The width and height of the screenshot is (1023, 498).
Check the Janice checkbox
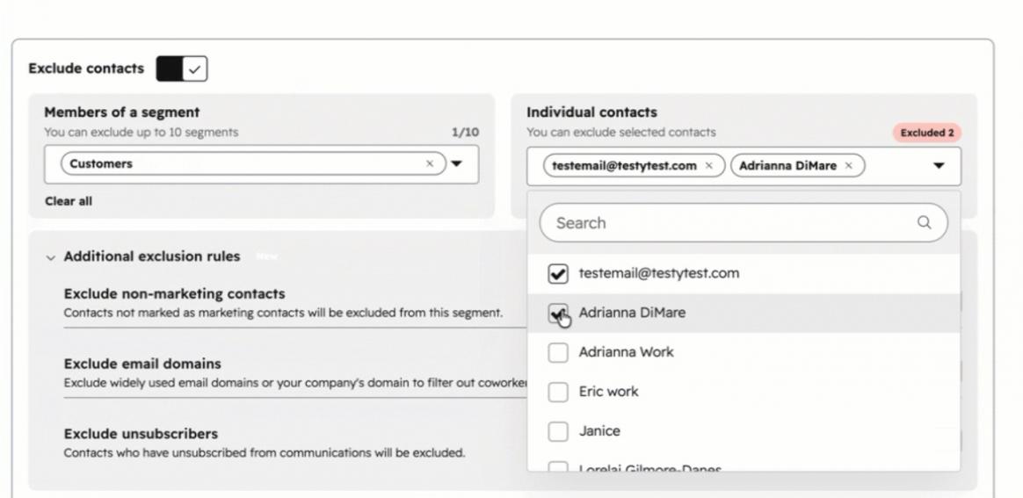pos(558,431)
